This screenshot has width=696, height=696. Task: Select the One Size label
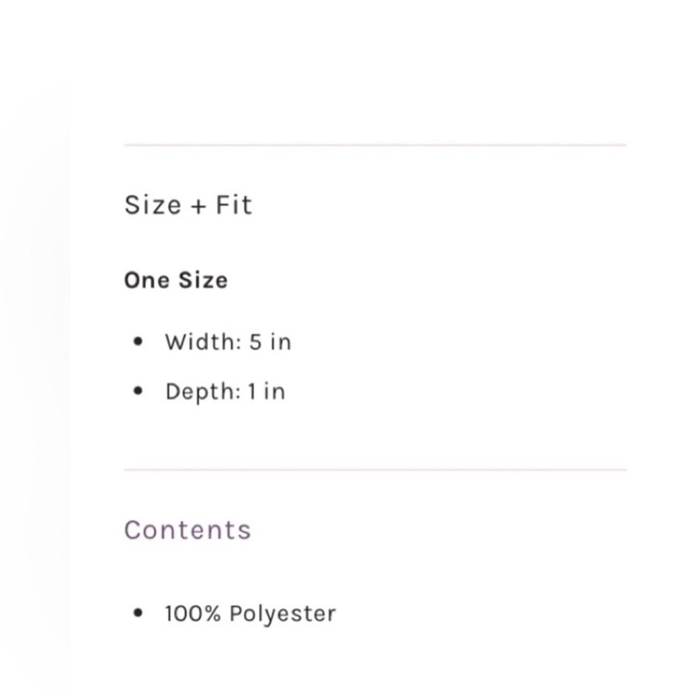pyautogui.click(x=176, y=280)
